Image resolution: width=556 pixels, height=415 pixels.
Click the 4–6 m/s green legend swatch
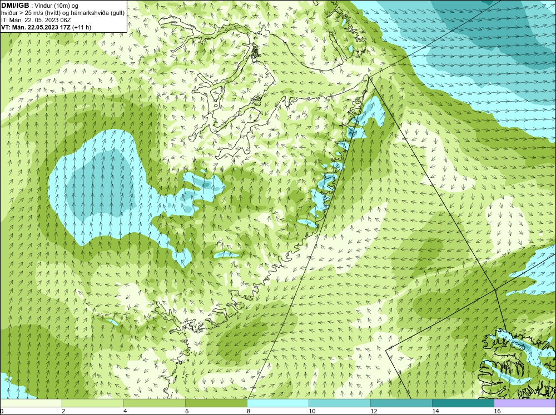[x=154, y=403]
